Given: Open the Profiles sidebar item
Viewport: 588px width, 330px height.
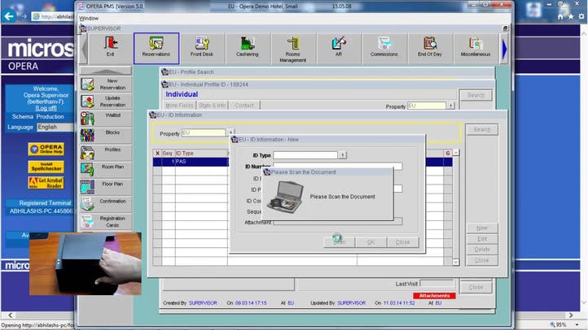Looking at the screenshot, I should (x=106, y=153).
